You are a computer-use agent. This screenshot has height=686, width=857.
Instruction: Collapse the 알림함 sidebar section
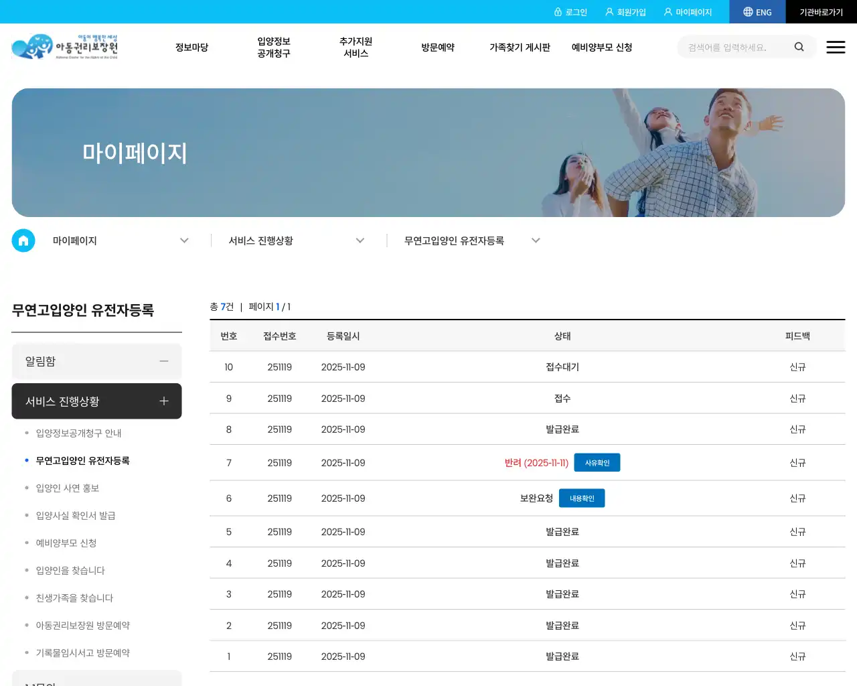(164, 361)
